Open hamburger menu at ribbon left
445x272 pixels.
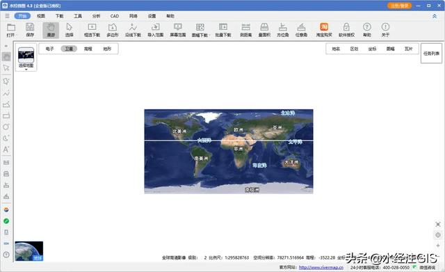coord(7,16)
